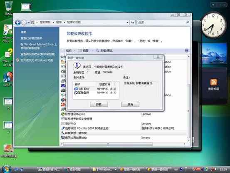This screenshot has height=173, width=230.
Task: Sort backups by 创建时间 column header
Action: point(105,84)
